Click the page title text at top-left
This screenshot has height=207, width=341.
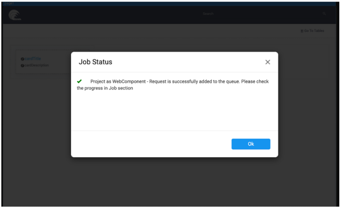point(8,2)
